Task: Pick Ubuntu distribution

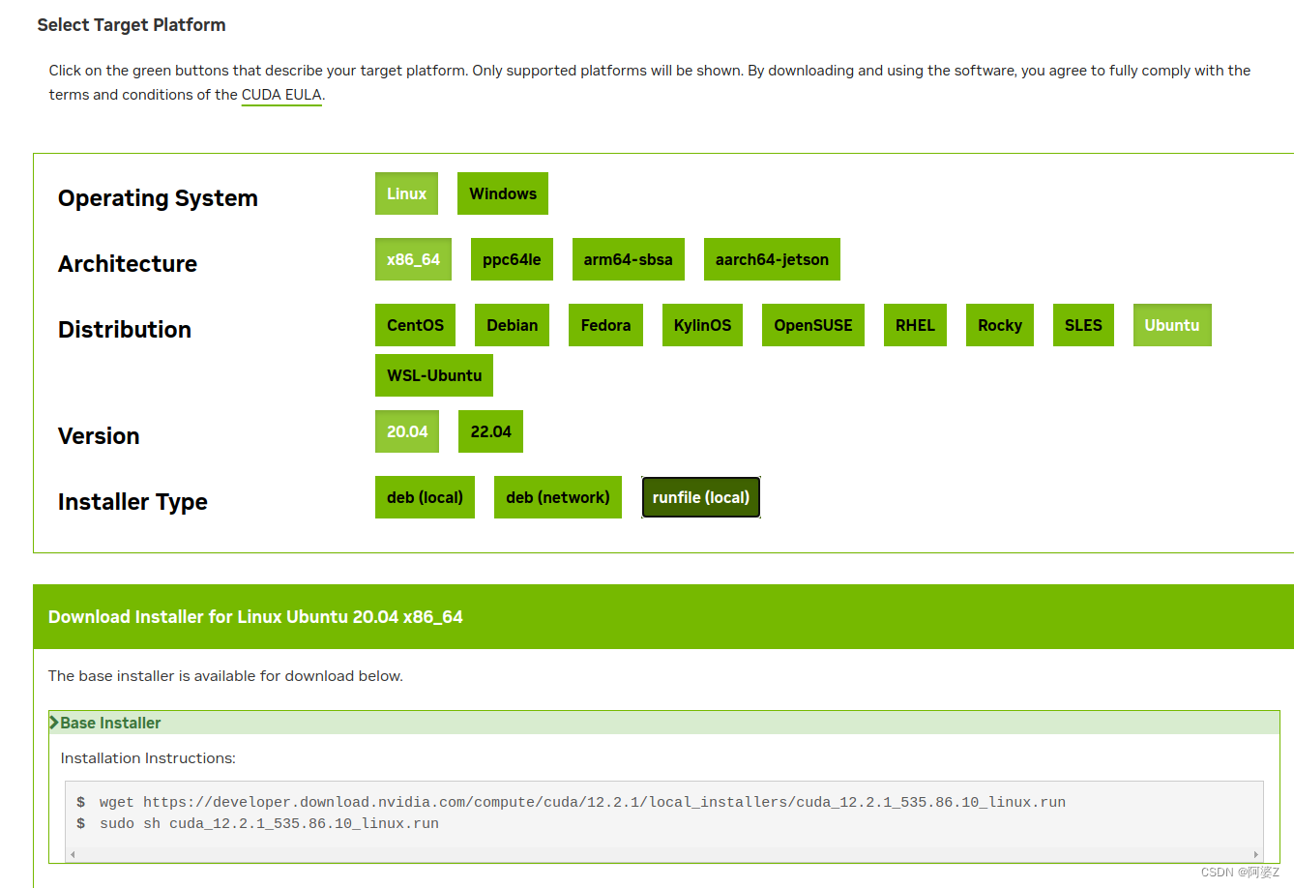Action: click(x=1172, y=325)
